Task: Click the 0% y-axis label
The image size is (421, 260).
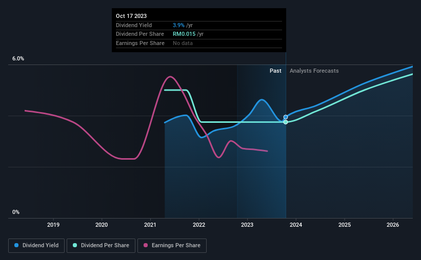Action: click(x=16, y=212)
